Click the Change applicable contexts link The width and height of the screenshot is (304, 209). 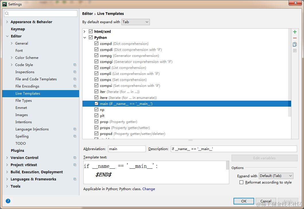tap(148, 189)
